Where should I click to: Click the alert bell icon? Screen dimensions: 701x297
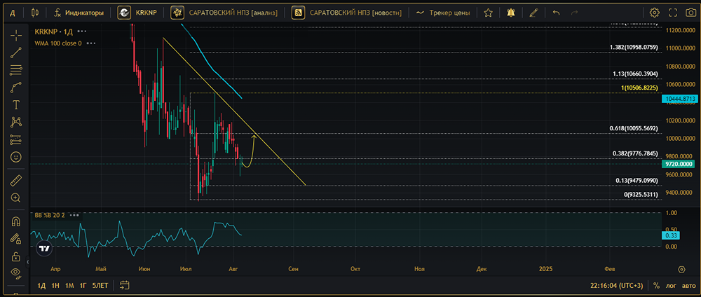point(510,13)
